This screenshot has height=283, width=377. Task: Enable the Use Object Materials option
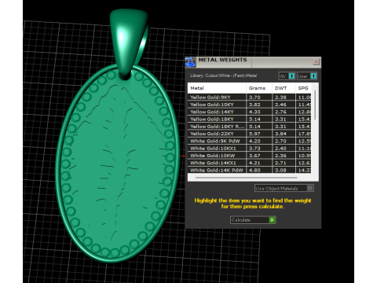pyautogui.click(x=284, y=188)
